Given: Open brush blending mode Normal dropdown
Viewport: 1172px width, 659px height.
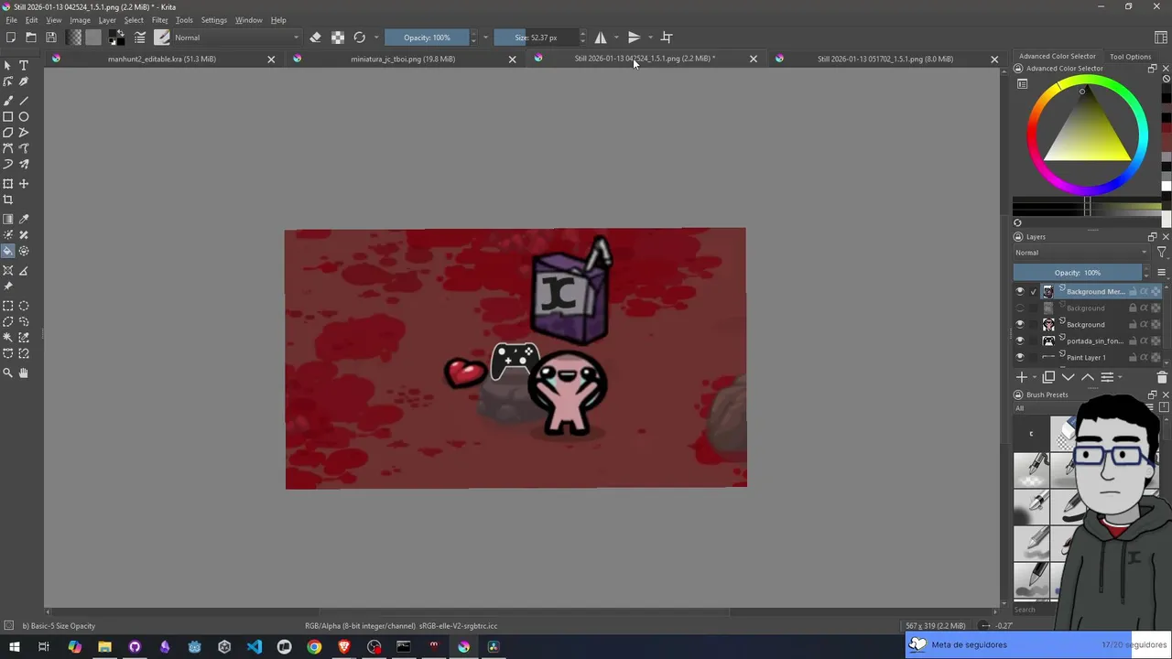Looking at the screenshot, I should (x=236, y=38).
